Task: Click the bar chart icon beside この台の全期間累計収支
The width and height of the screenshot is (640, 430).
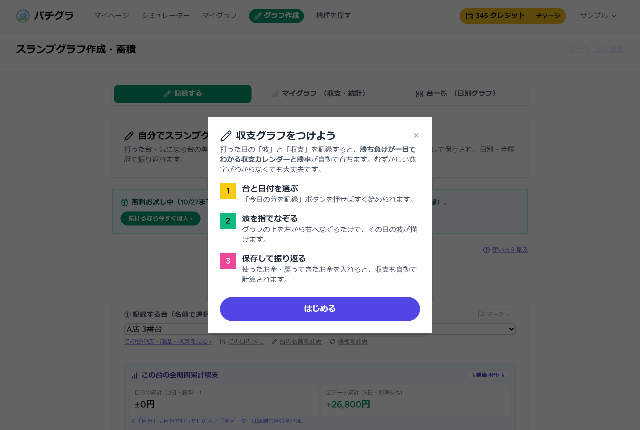Action: pyautogui.click(x=134, y=375)
